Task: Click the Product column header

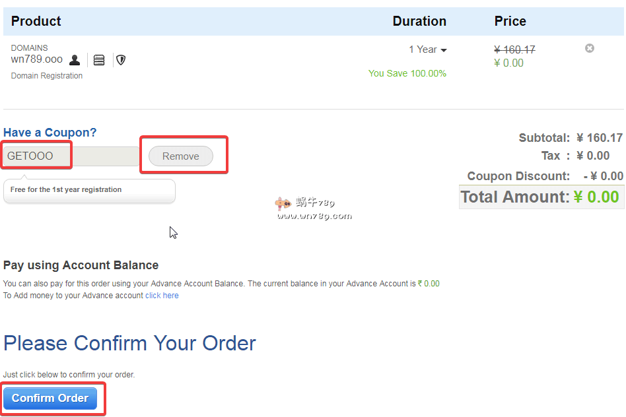Action: (x=36, y=21)
